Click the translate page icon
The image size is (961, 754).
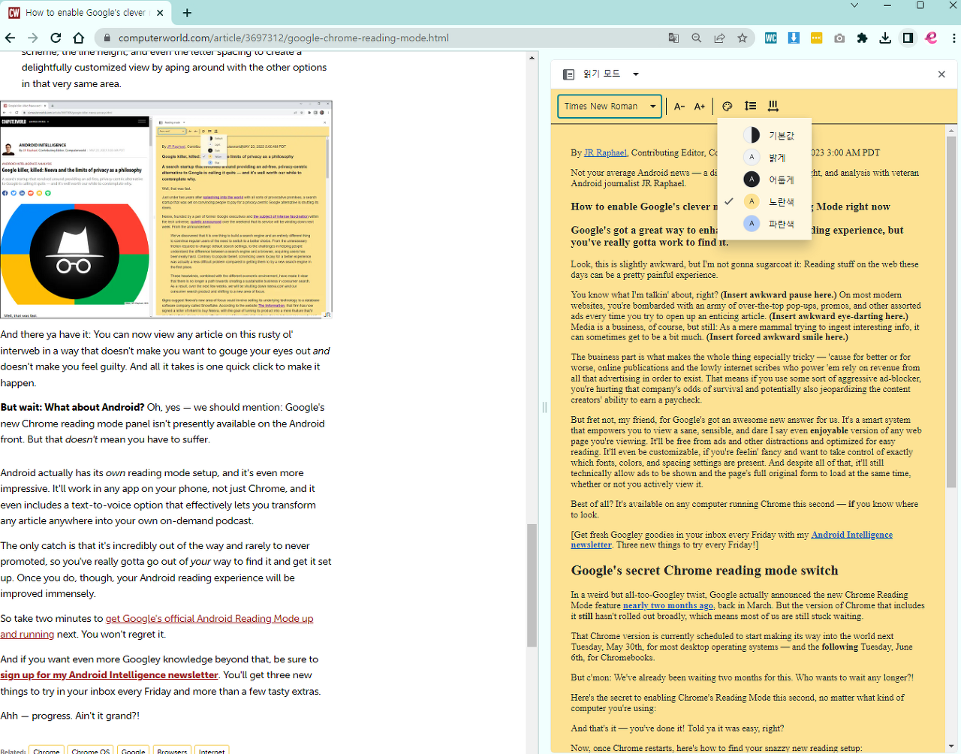(x=674, y=38)
